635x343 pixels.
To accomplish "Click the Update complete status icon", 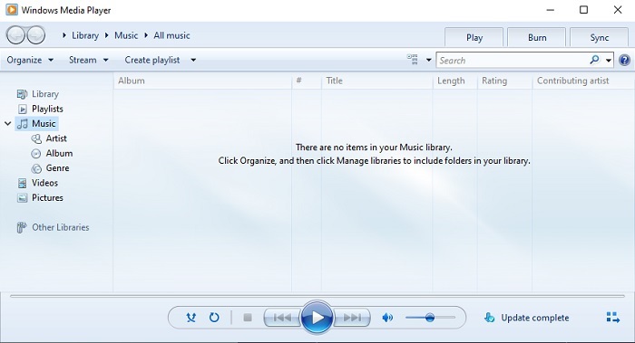I will click(x=489, y=318).
